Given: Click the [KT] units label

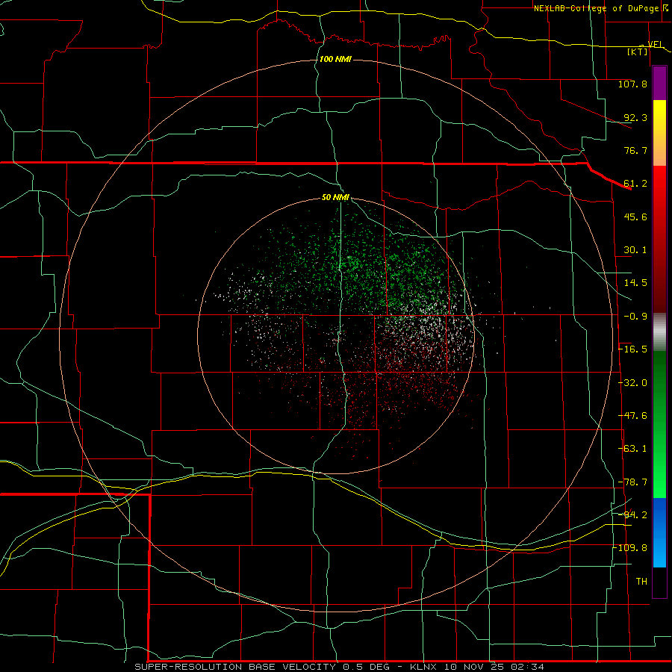Looking at the screenshot, I should coord(638,52).
